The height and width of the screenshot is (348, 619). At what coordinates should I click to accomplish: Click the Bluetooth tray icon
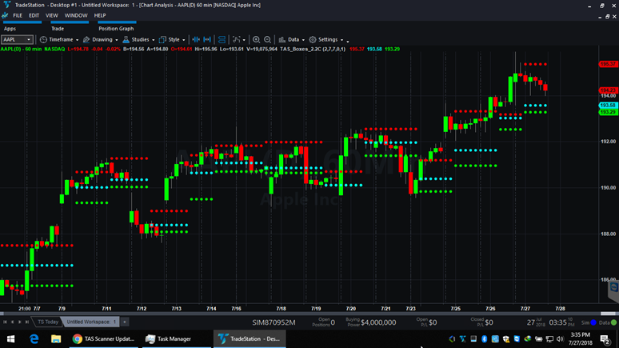[x=485, y=339]
